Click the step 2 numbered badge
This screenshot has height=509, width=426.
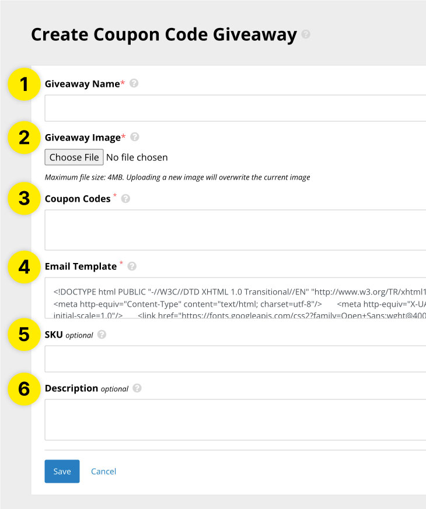[x=23, y=138]
